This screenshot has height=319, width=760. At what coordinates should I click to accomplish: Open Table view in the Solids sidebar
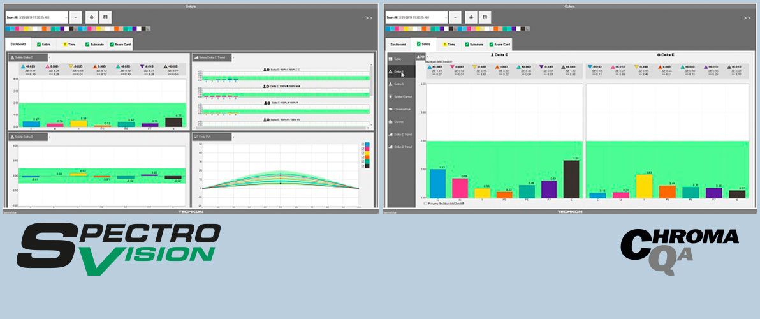tap(401, 59)
